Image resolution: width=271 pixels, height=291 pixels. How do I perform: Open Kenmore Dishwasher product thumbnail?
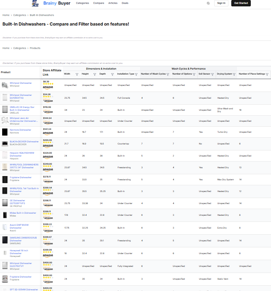(5, 132)
